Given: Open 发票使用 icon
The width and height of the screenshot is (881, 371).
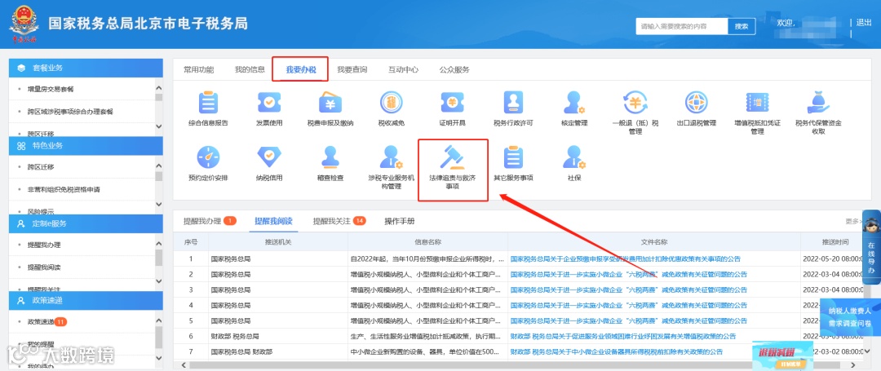Looking at the screenshot, I should click(x=269, y=103).
